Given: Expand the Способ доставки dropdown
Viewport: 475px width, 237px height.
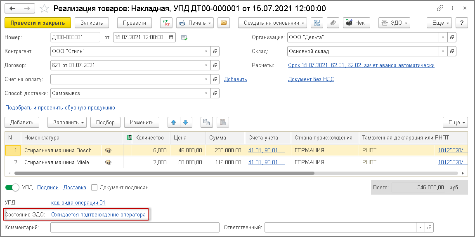Looking at the screenshot, I should coord(206,93).
